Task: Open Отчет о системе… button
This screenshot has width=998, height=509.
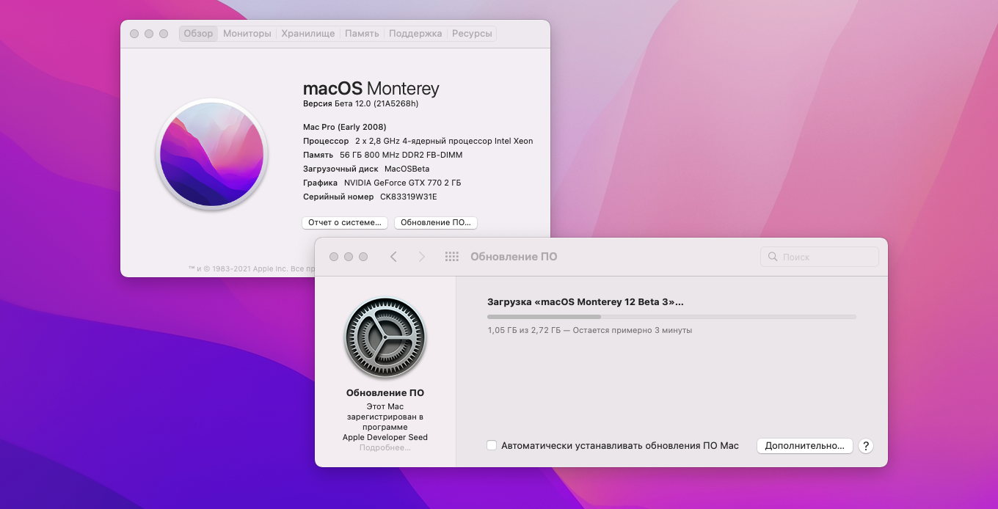Action: click(345, 222)
